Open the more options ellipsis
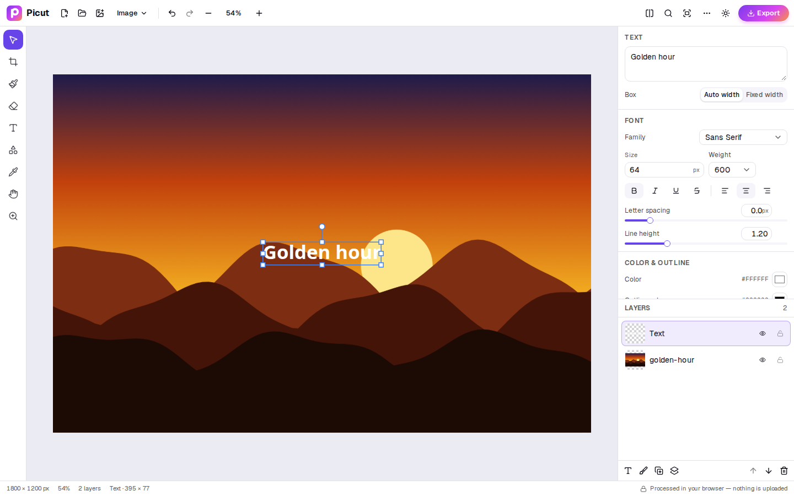 707,13
